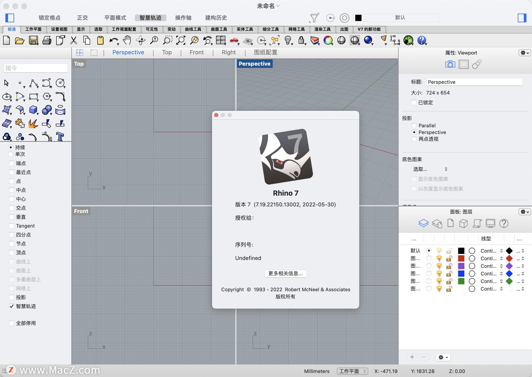532x377 pixels.
Task: Enable the 端点 object snap checkbox
Action: click(12, 163)
